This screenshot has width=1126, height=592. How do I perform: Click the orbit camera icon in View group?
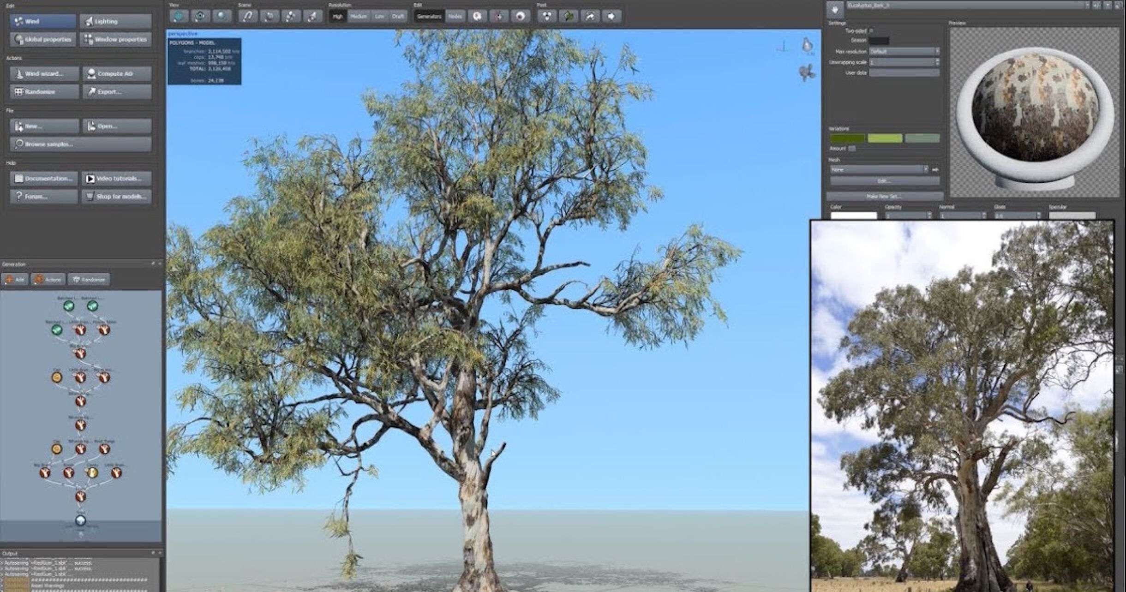(200, 16)
